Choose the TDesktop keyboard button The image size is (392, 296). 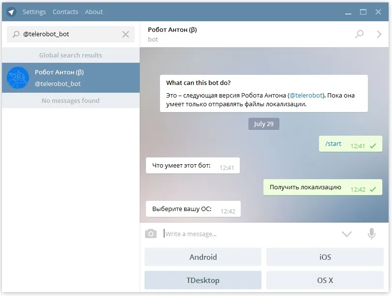(203, 280)
